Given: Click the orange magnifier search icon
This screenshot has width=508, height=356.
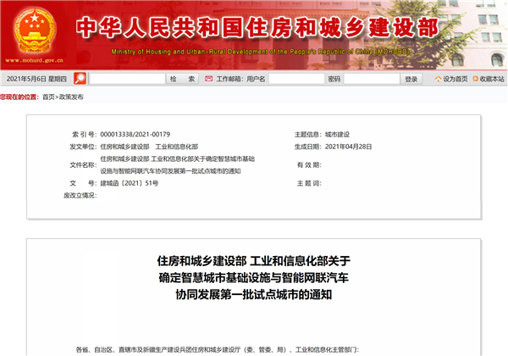Looking at the screenshot, I should coord(80,79).
